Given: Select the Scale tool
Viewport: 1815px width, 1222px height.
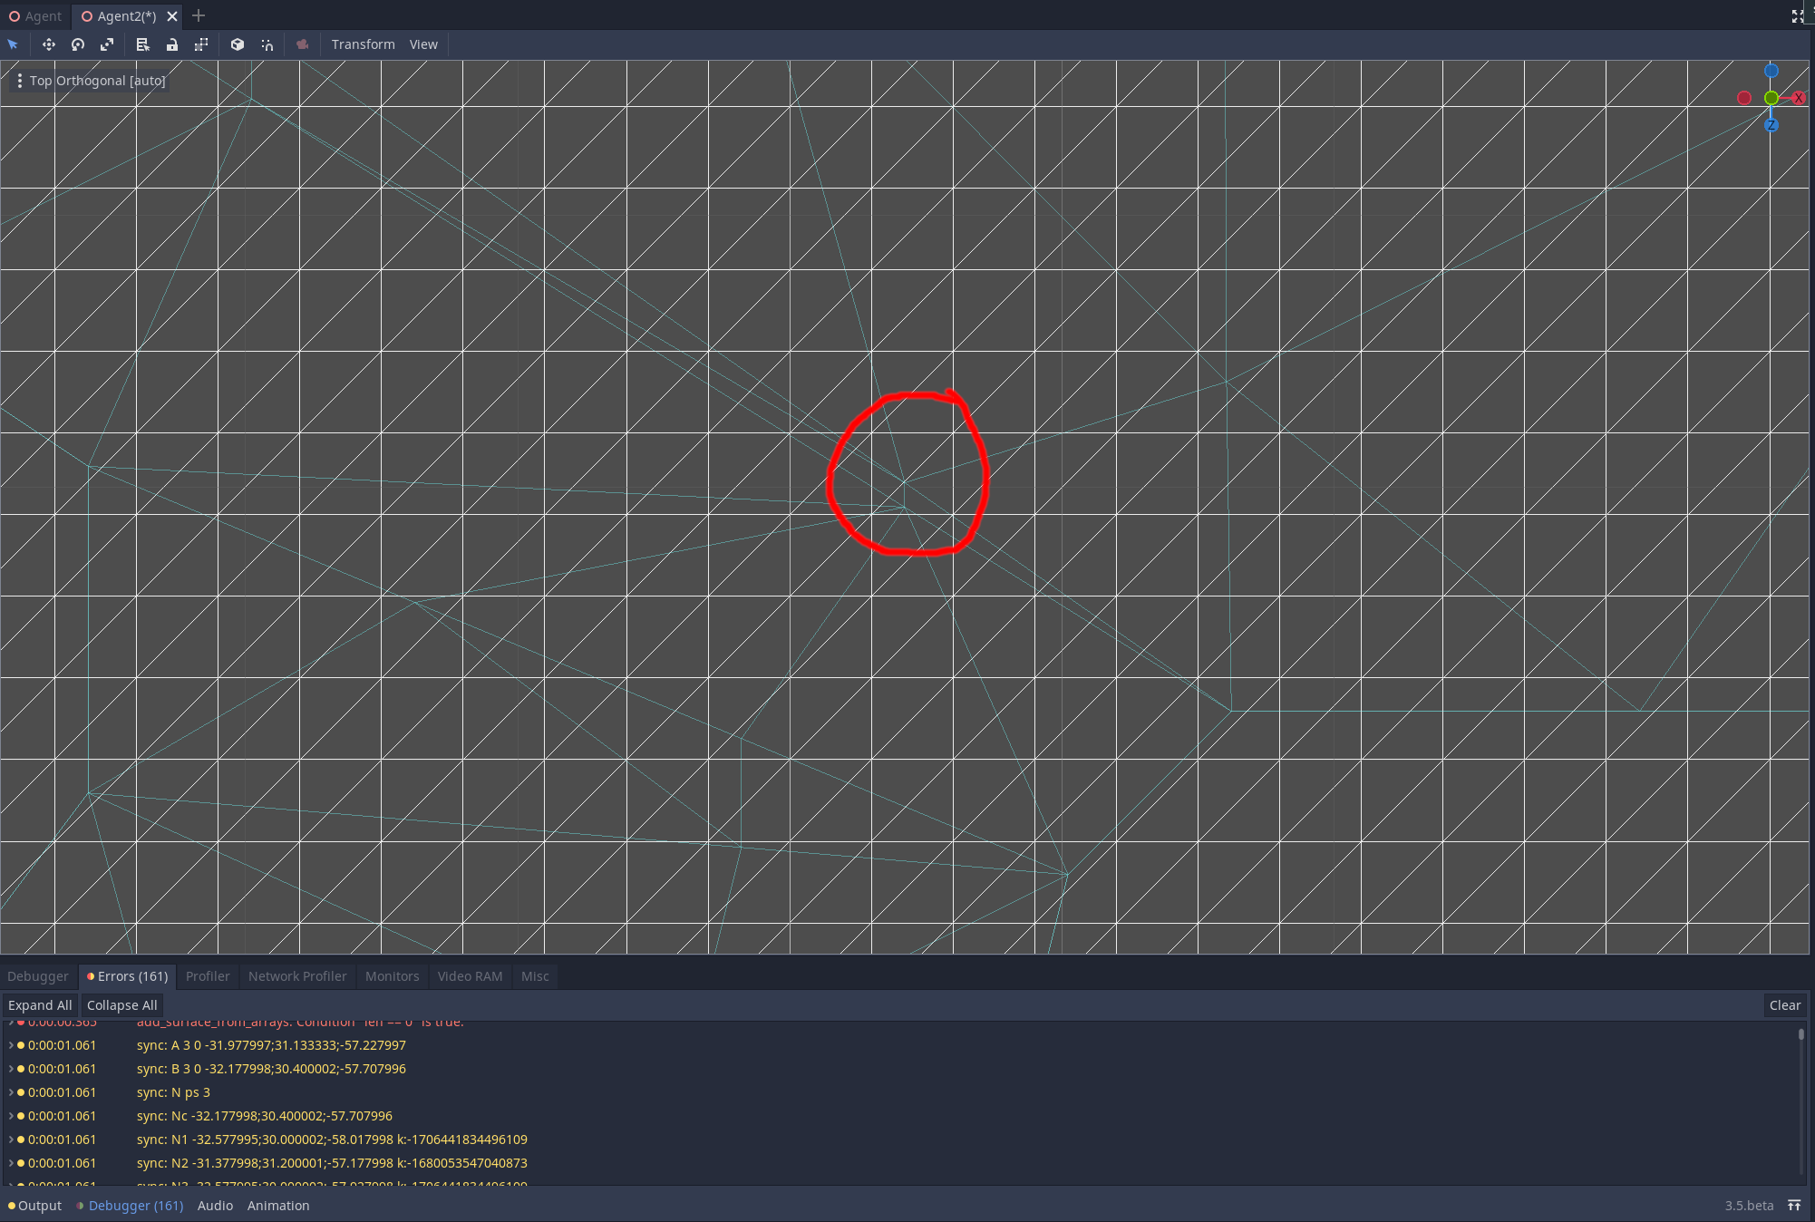Looking at the screenshot, I should (107, 44).
